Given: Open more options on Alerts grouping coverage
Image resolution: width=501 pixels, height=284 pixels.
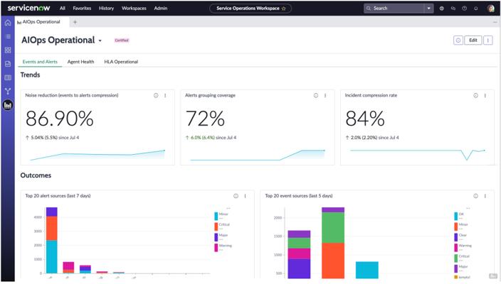Looking at the screenshot, I should (x=325, y=95).
